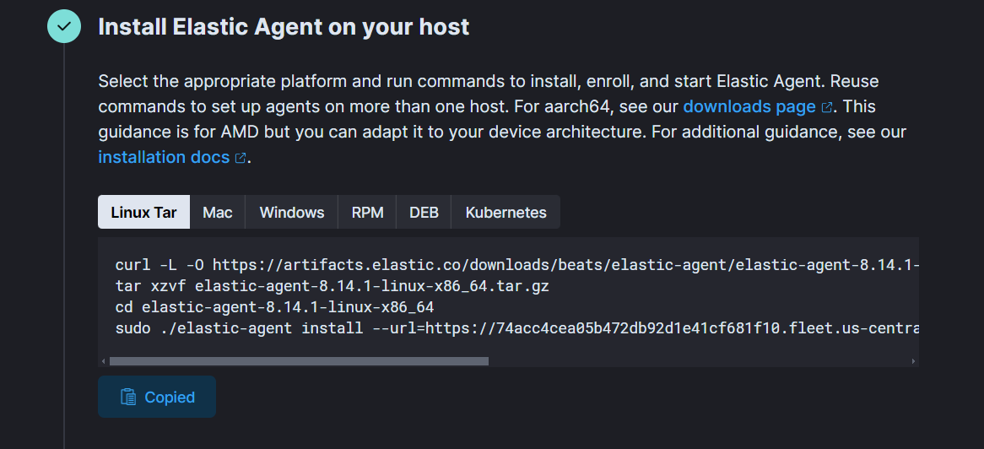
Task: Switch to the Kubernetes tab
Action: 506,212
